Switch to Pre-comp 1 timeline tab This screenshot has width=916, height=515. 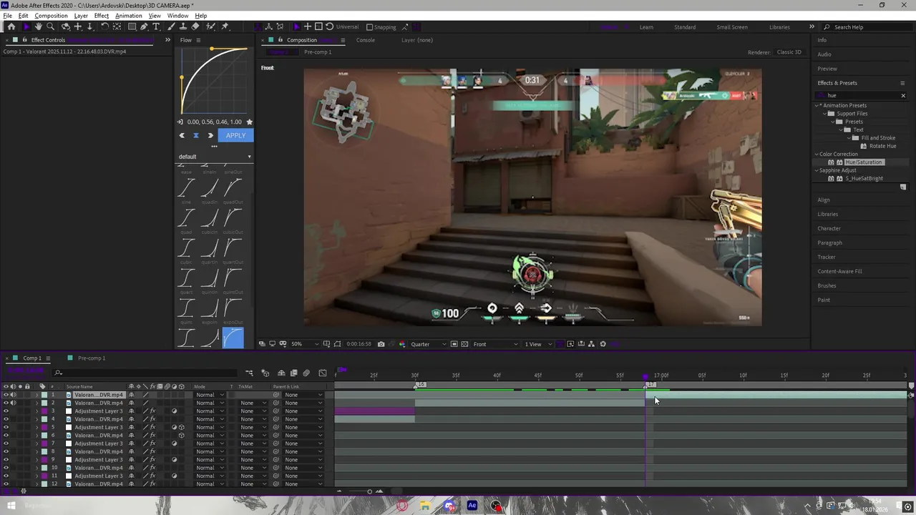coord(92,358)
